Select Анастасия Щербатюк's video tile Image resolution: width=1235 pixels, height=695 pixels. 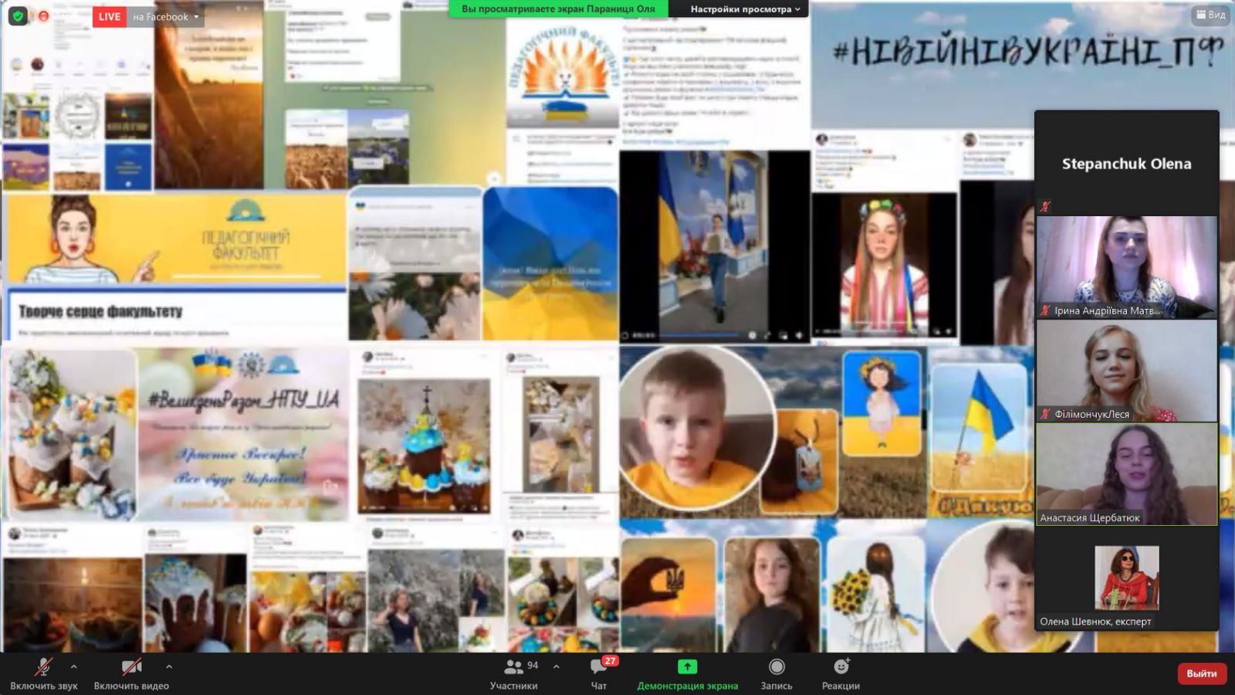tap(1126, 474)
